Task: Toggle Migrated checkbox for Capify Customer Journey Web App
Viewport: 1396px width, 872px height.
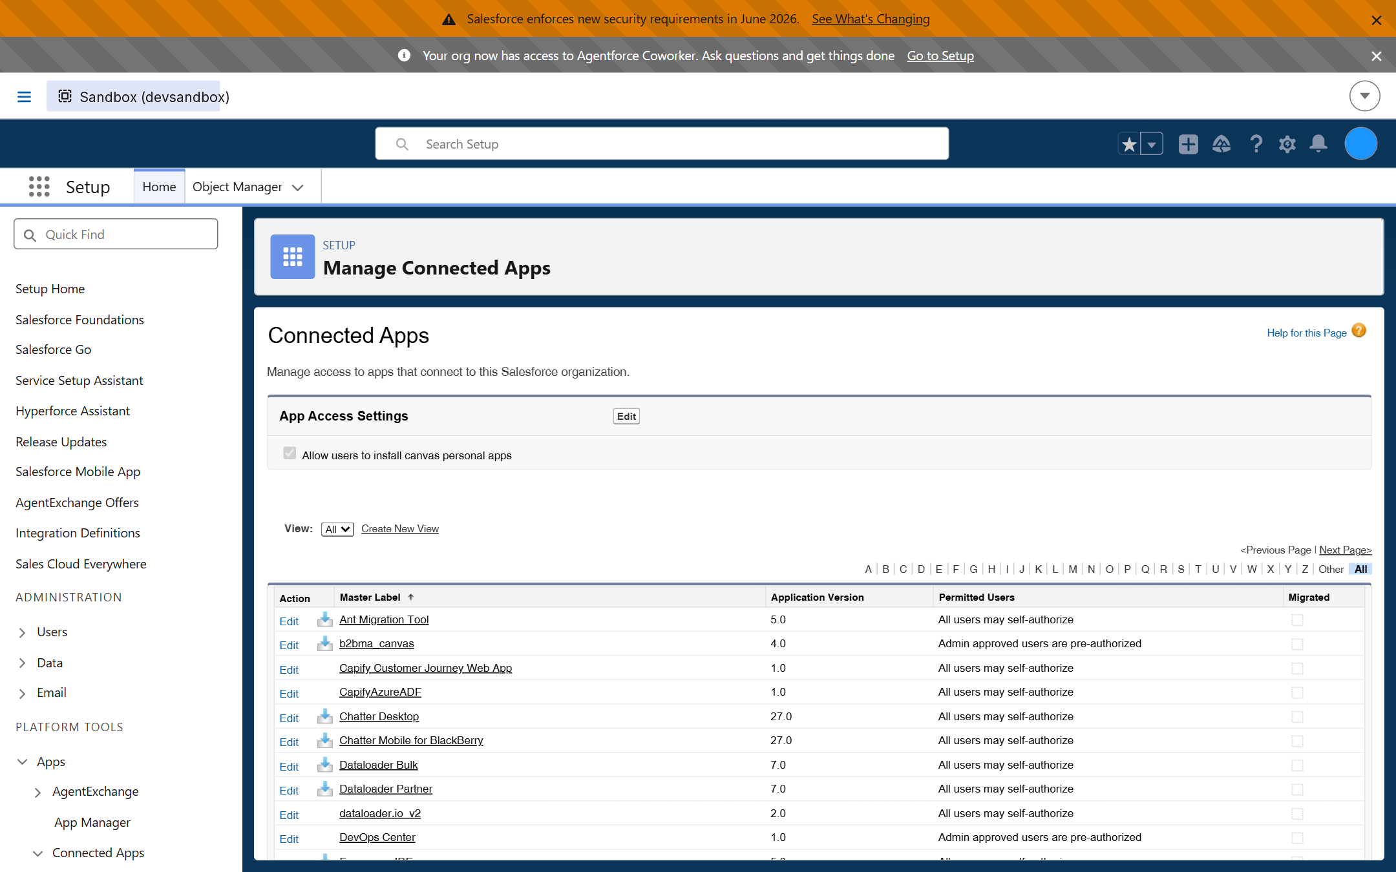Action: pyautogui.click(x=1297, y=669)
